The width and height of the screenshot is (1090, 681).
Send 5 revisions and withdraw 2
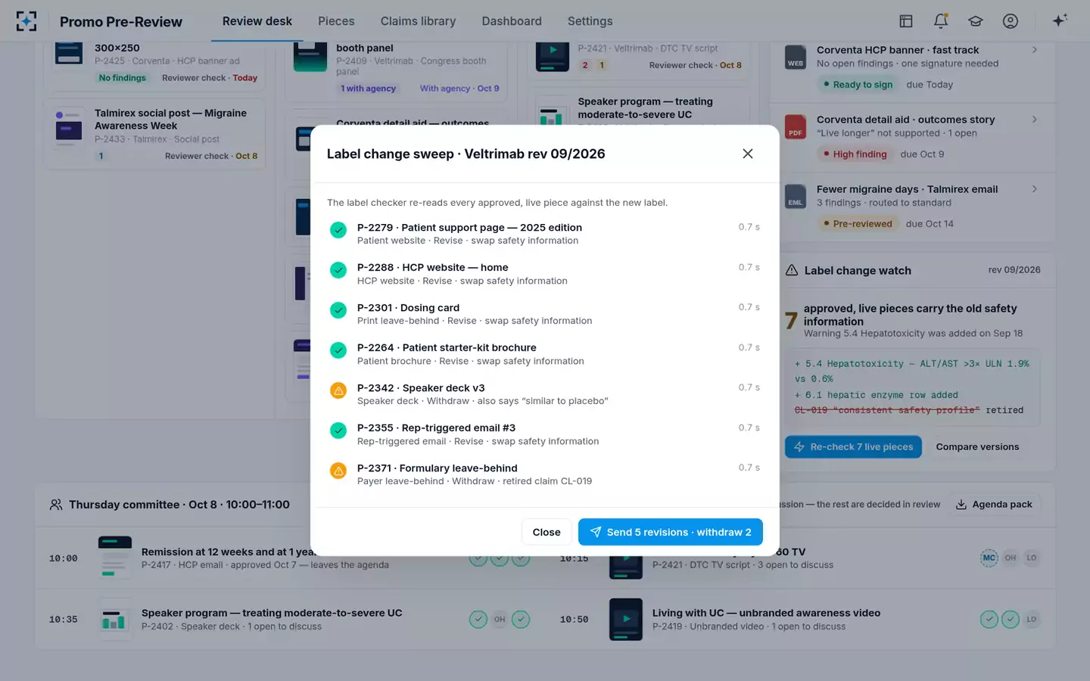click(x=670, y=532)
